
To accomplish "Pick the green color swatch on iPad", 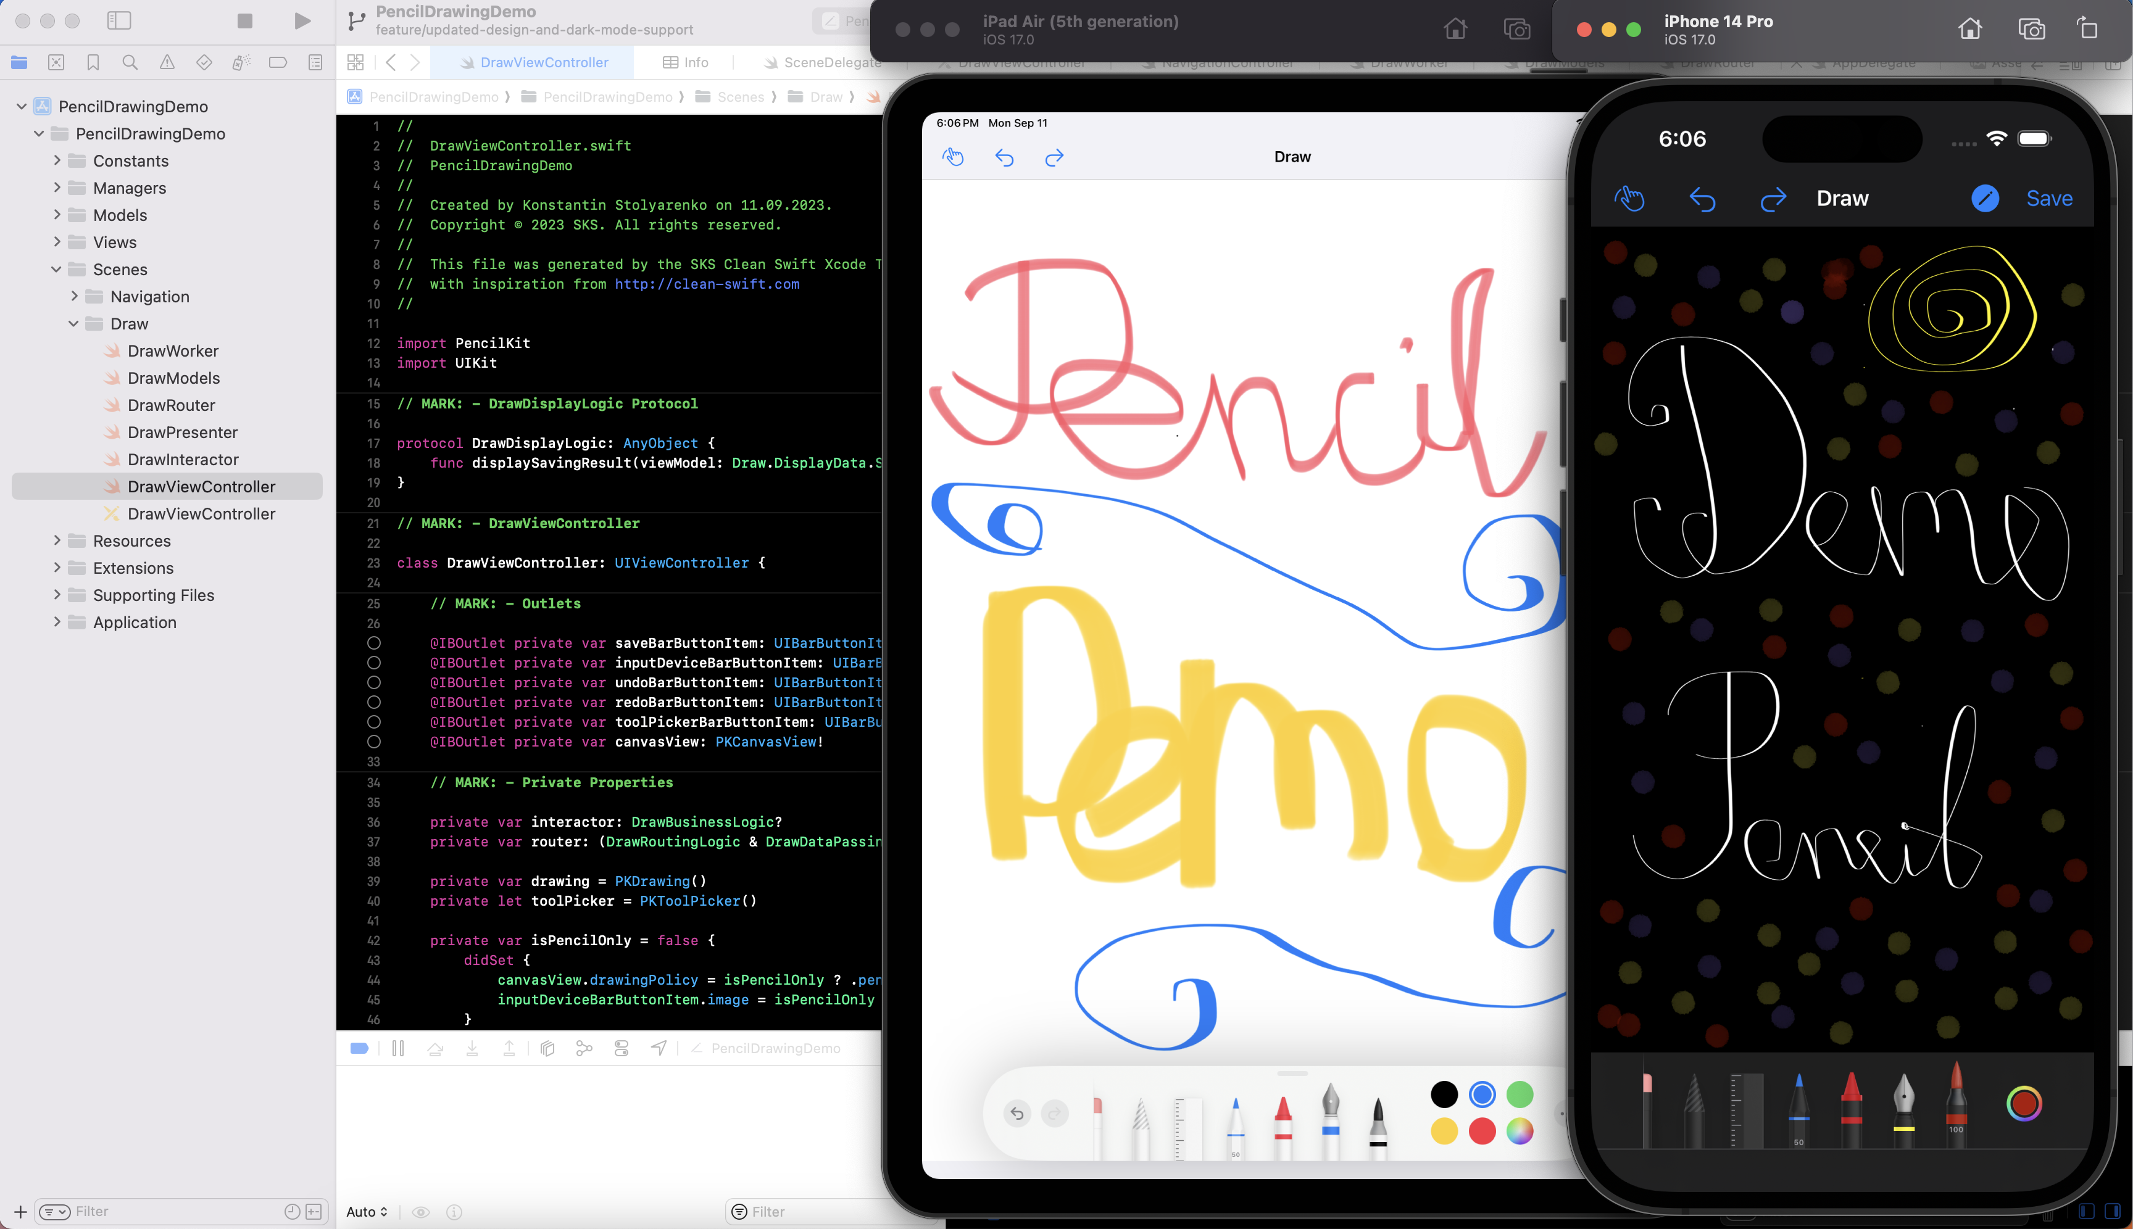I will click(1519, 1095).
